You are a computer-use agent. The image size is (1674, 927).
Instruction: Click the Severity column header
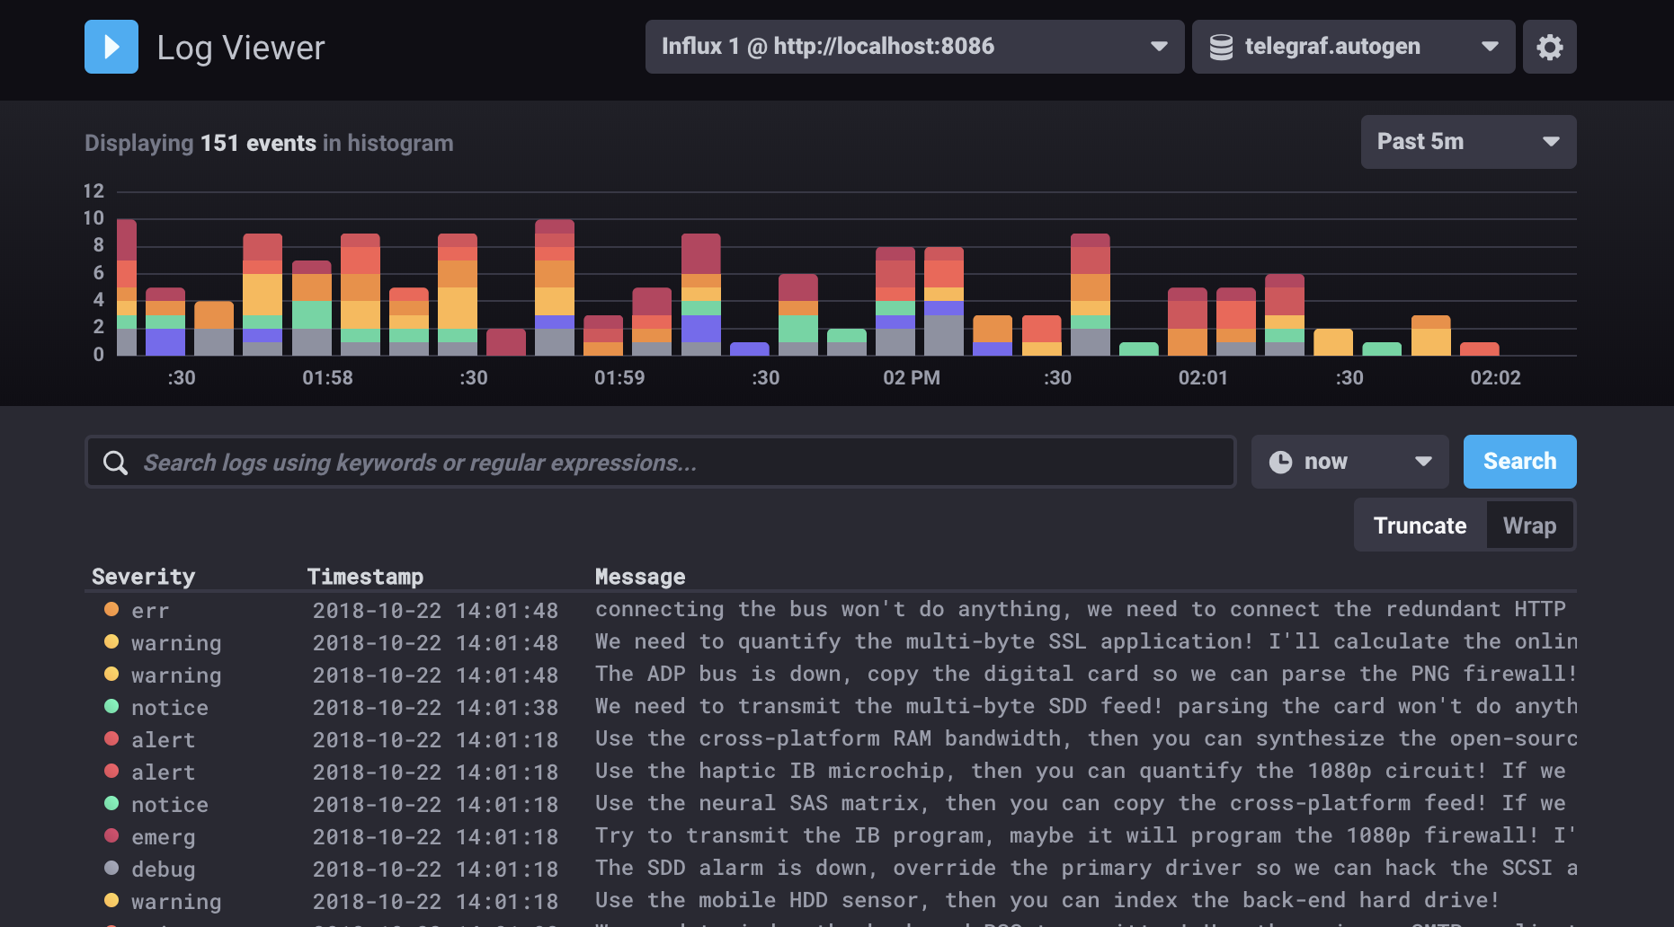[x=144, y=577]
